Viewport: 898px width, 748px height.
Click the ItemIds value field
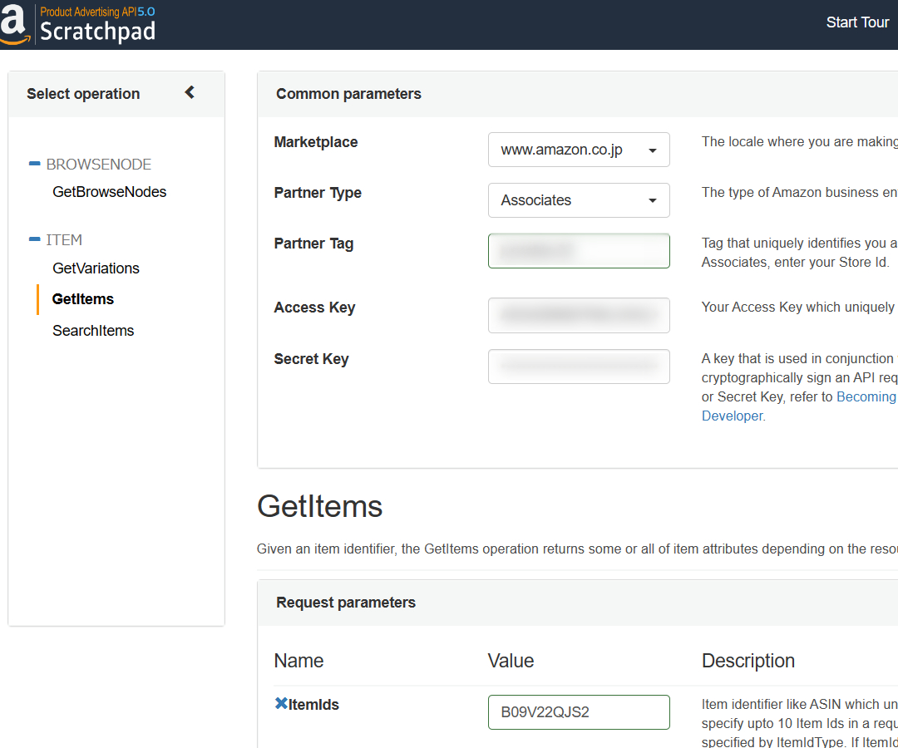(x=579, y=712)
